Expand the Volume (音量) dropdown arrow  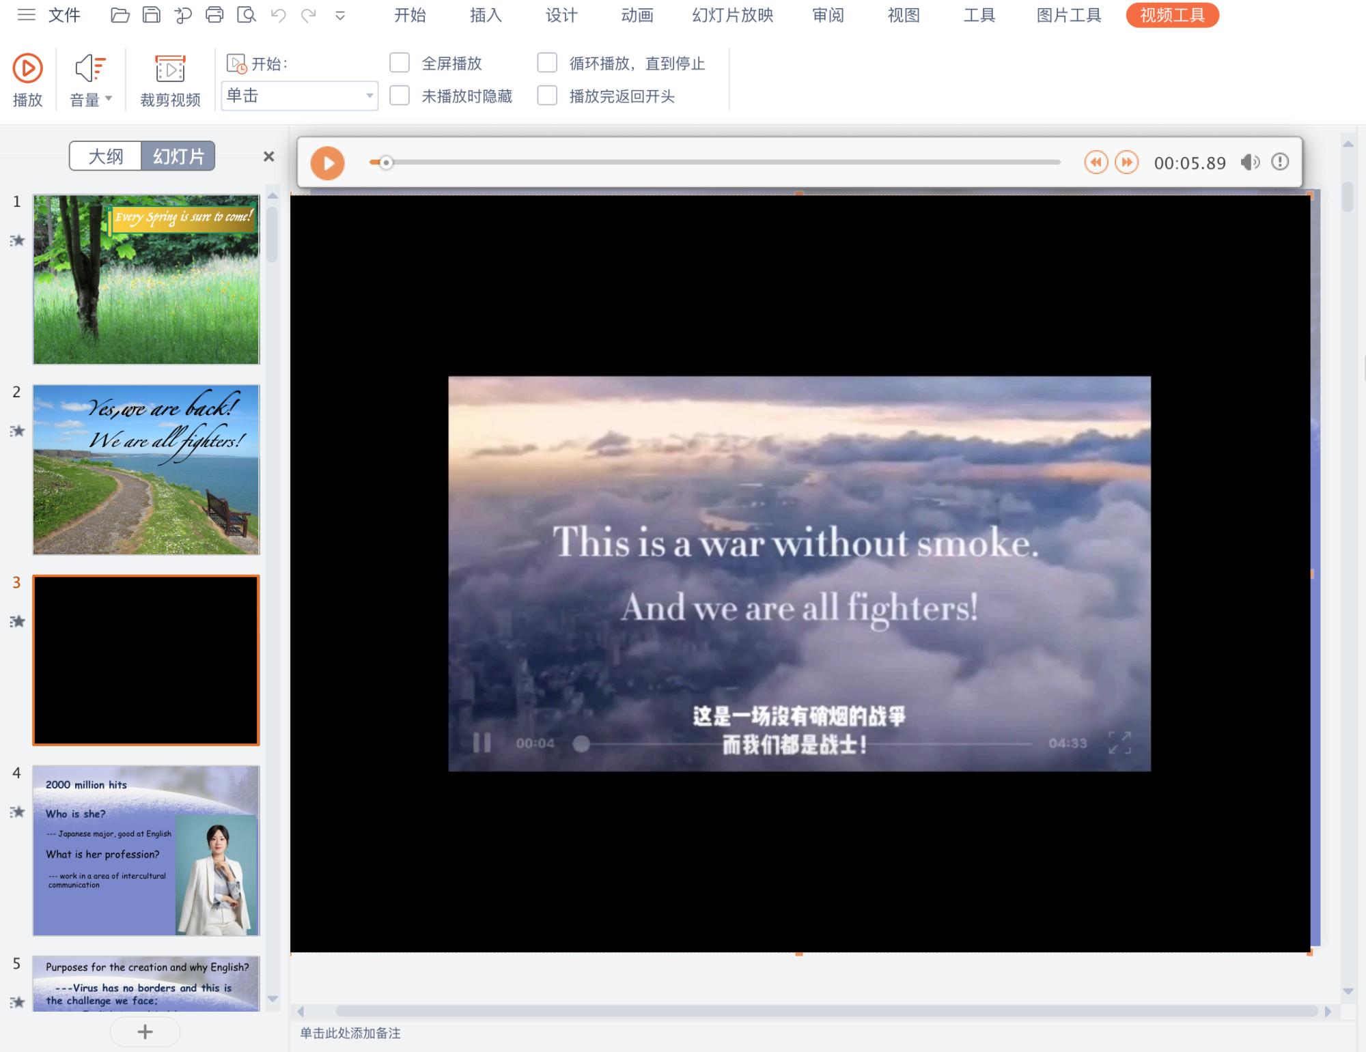click(109, 99)
